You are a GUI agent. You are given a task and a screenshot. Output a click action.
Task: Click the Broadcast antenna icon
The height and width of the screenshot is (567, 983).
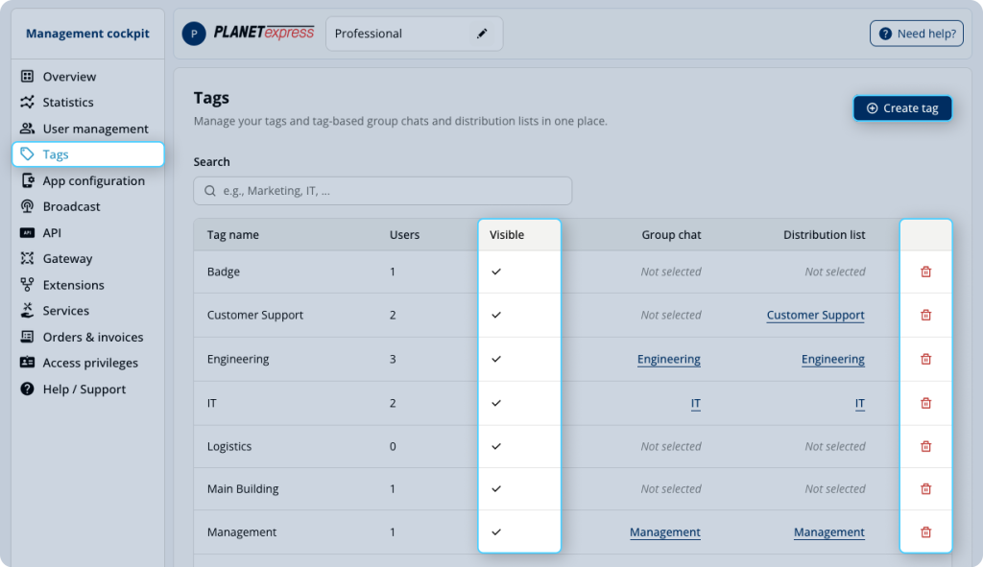tap(27, 206)
